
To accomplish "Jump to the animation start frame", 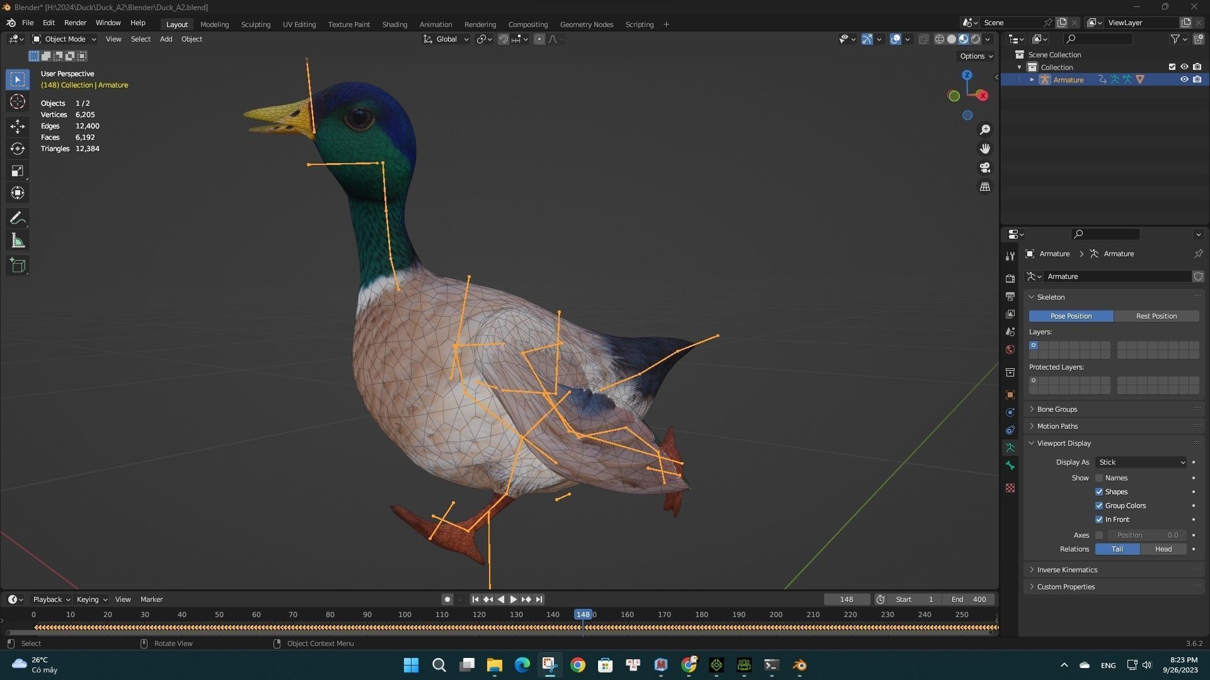I will tap(475, 599).
